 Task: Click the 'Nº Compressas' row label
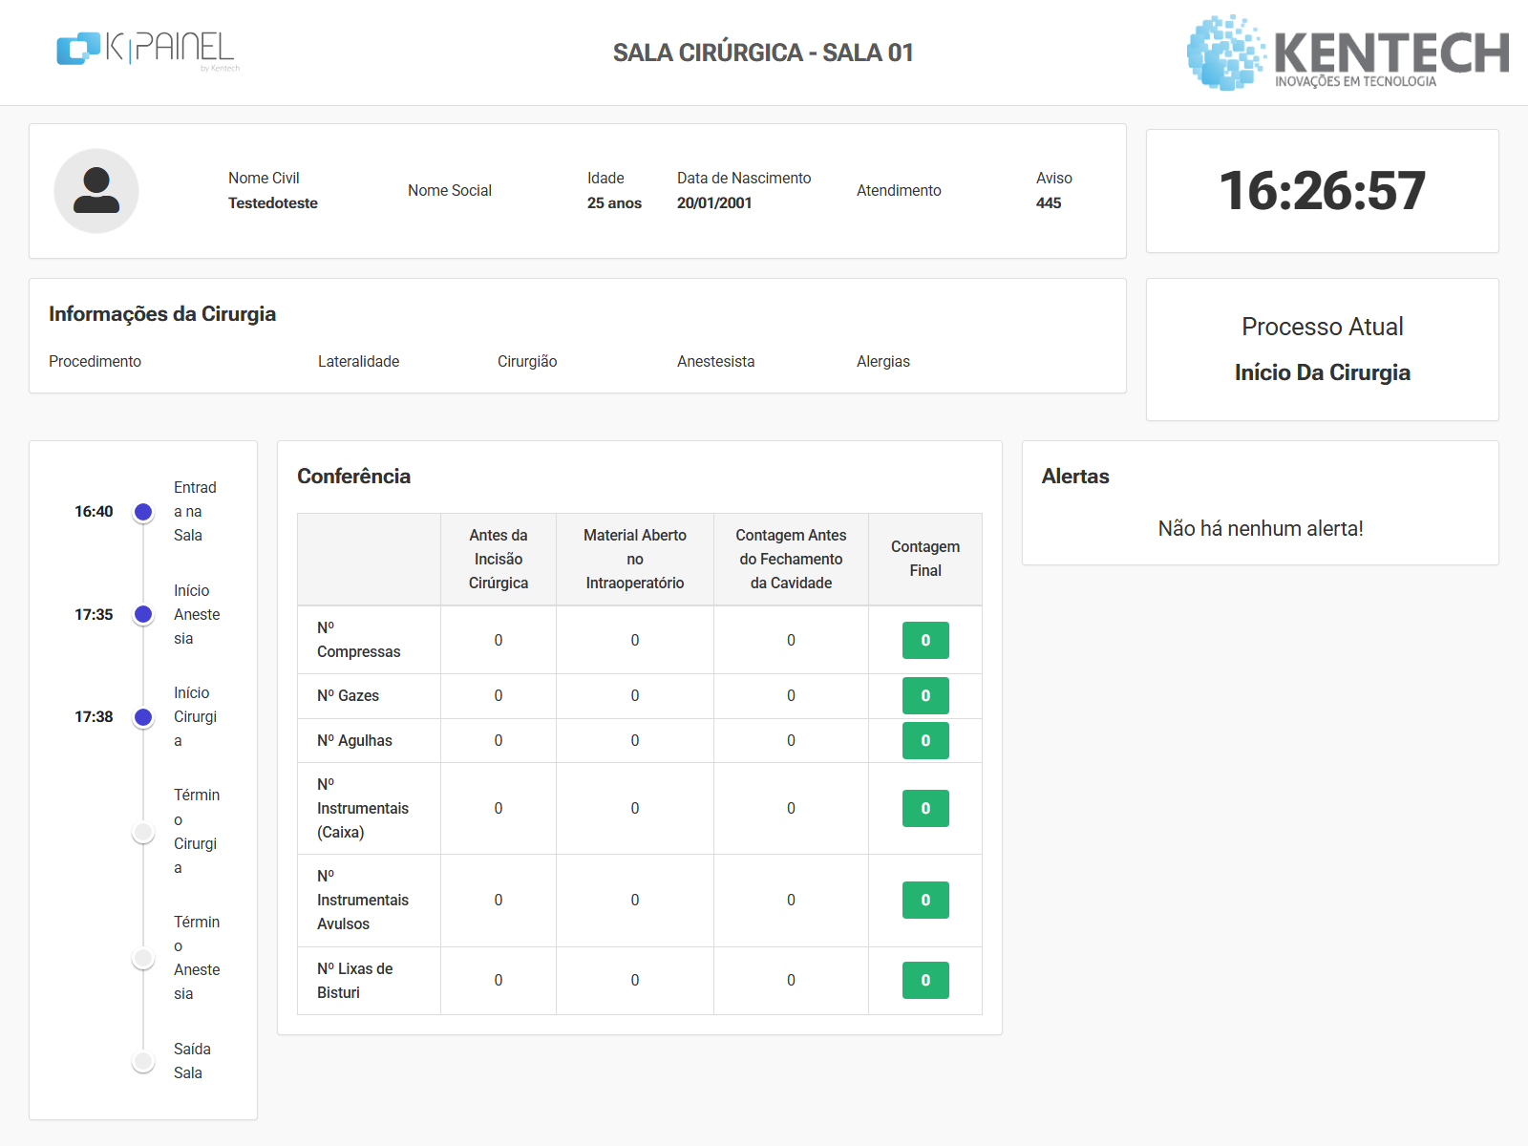click(359, 640)
